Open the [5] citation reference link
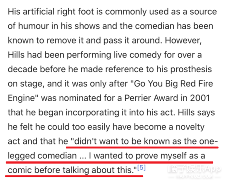This screenshot has height=184, width=226. [140, 167]
